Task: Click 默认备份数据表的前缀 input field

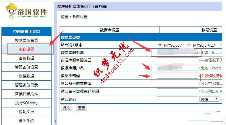Action: (x=177, y=91)
